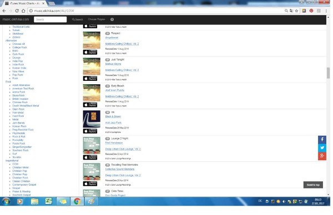The height and width of the screenshot is (215, 333).
Task: Click the browser home icon
Action: pos(23,11)
